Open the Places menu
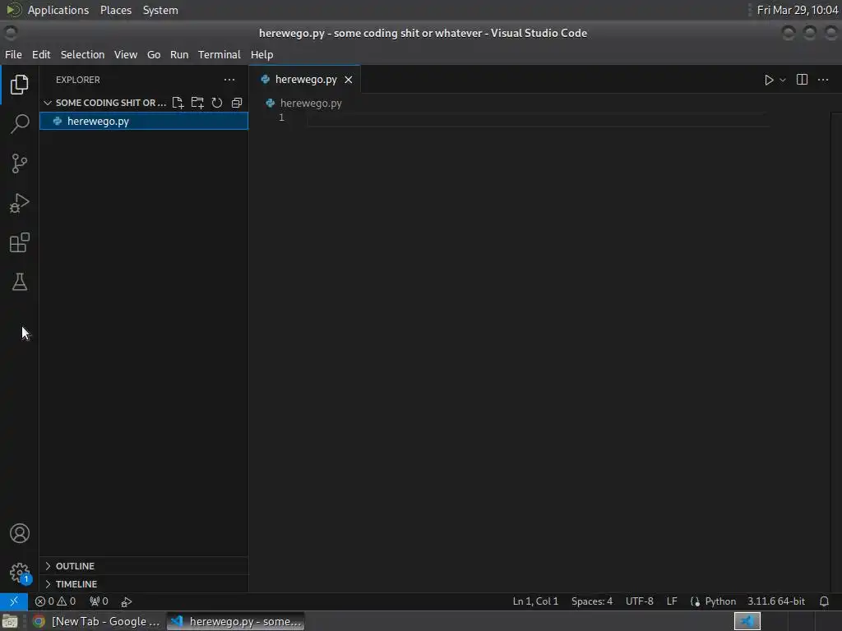 click(x=115, y=10)
